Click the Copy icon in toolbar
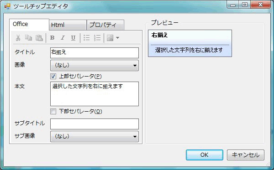The width and height of the screenshot is (274, 170). pos(28,38)
